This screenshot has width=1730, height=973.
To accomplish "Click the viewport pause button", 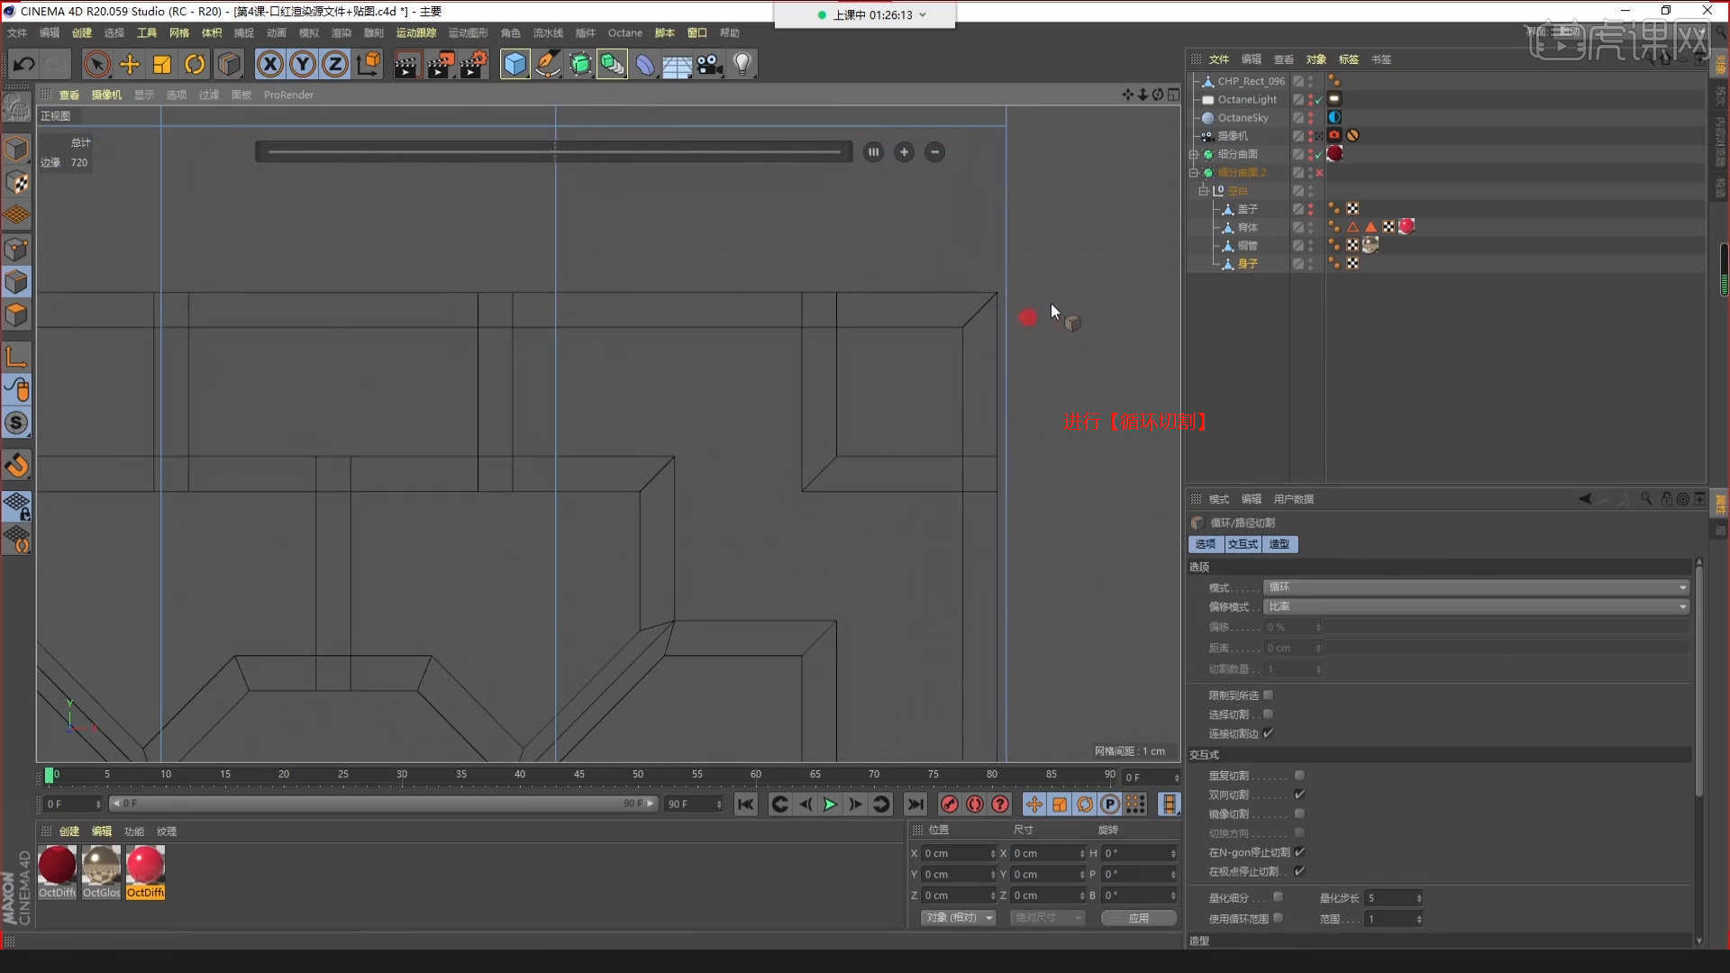I will (873, 152).
